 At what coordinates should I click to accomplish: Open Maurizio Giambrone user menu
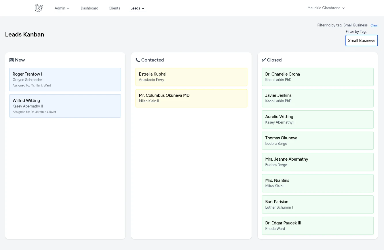click(326, 8)
